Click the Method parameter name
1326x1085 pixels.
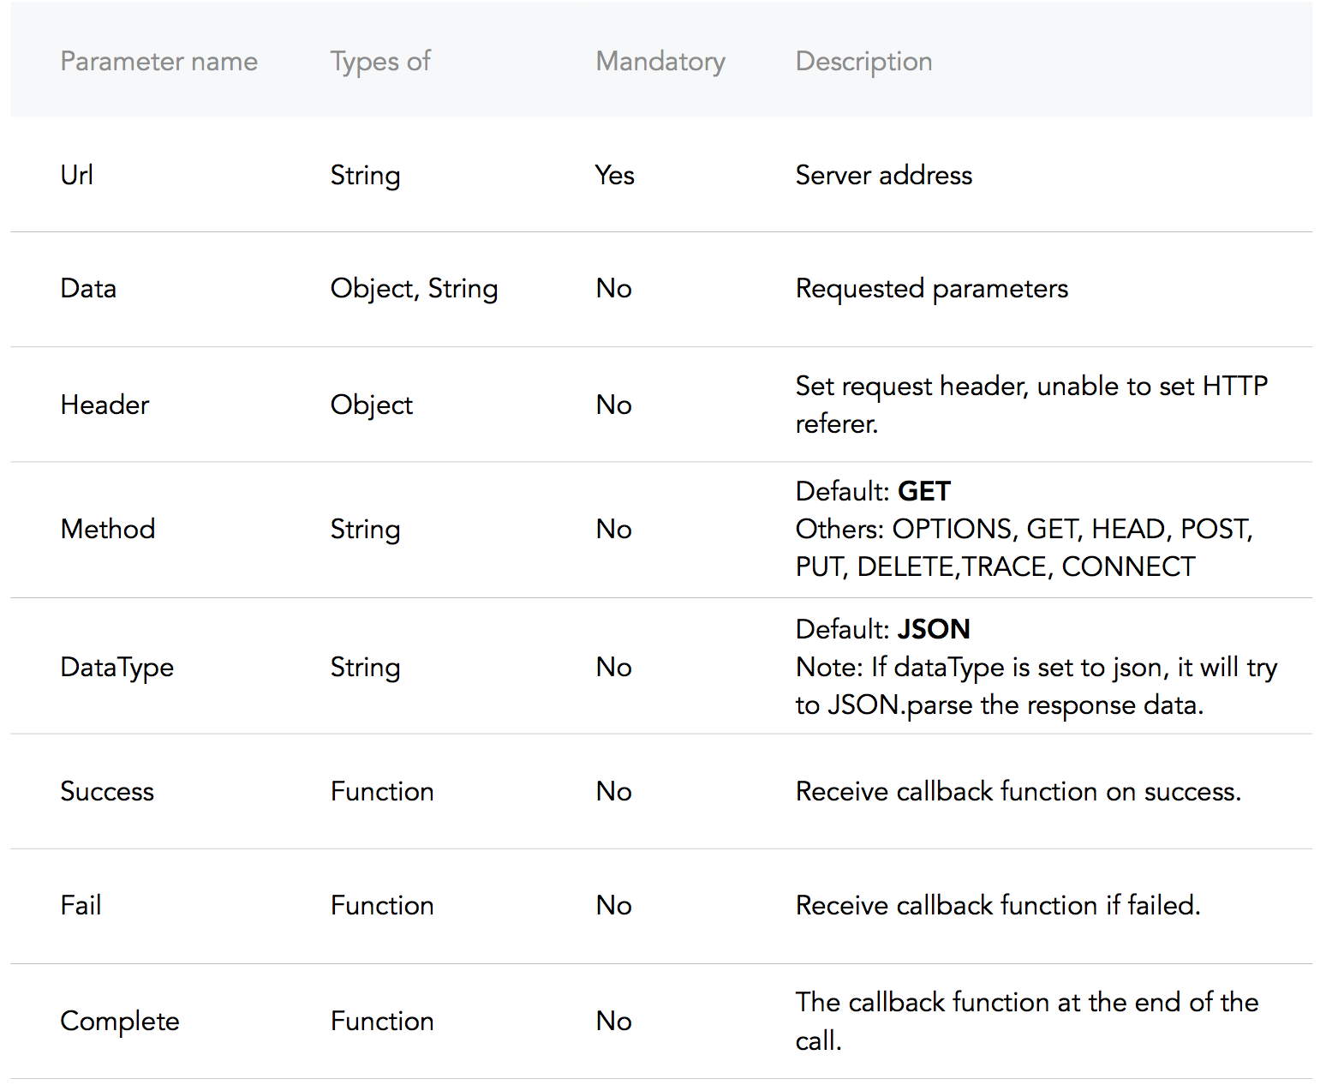[x=108, y=529]
